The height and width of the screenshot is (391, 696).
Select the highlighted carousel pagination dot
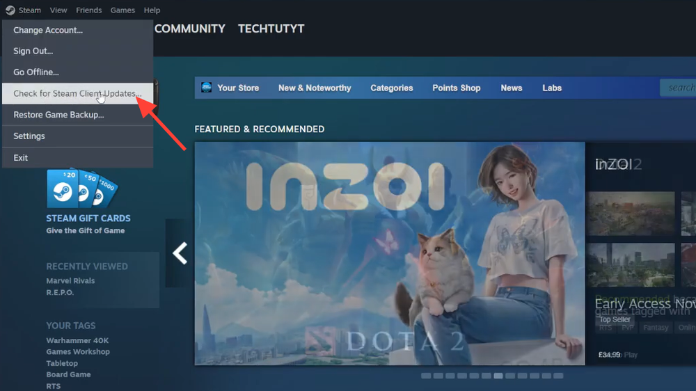tap(498, 376)
